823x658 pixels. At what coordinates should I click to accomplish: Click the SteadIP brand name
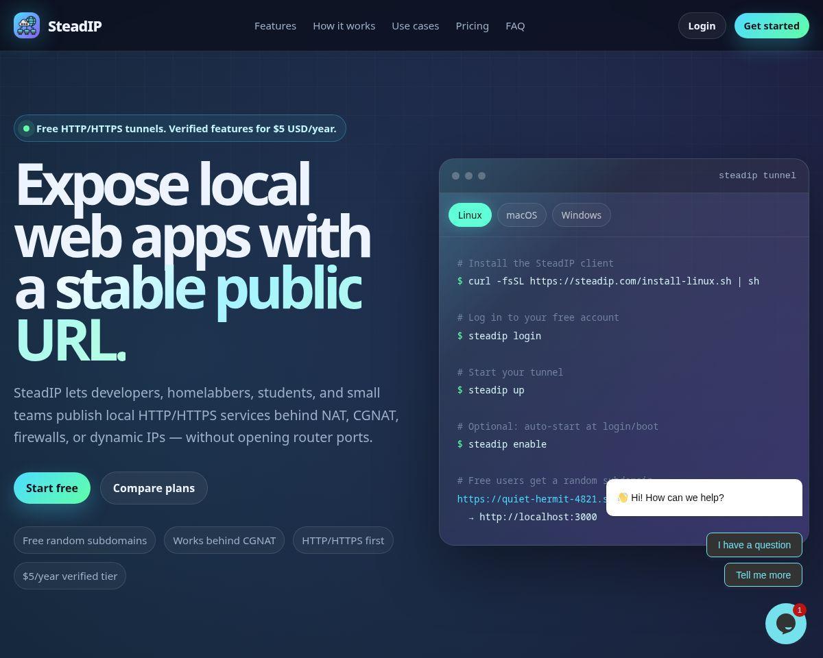click(75, 26)
